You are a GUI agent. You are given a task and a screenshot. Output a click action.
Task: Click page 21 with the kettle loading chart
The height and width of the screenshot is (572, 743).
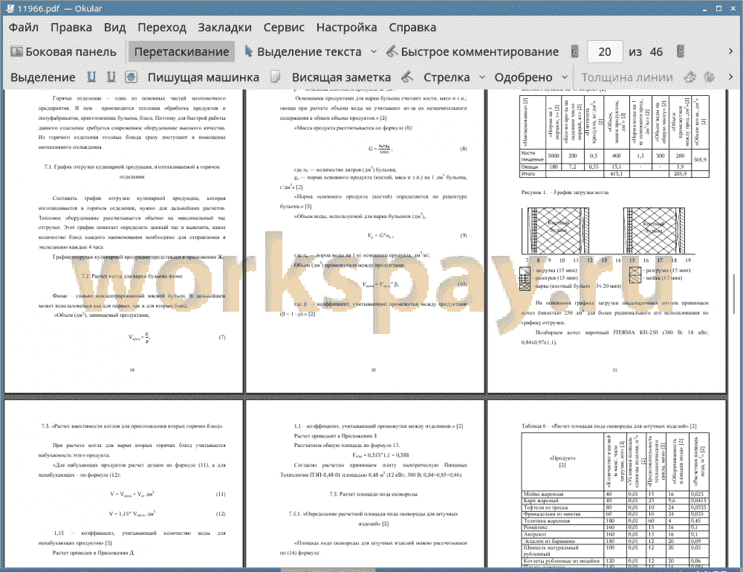point(607,241)
